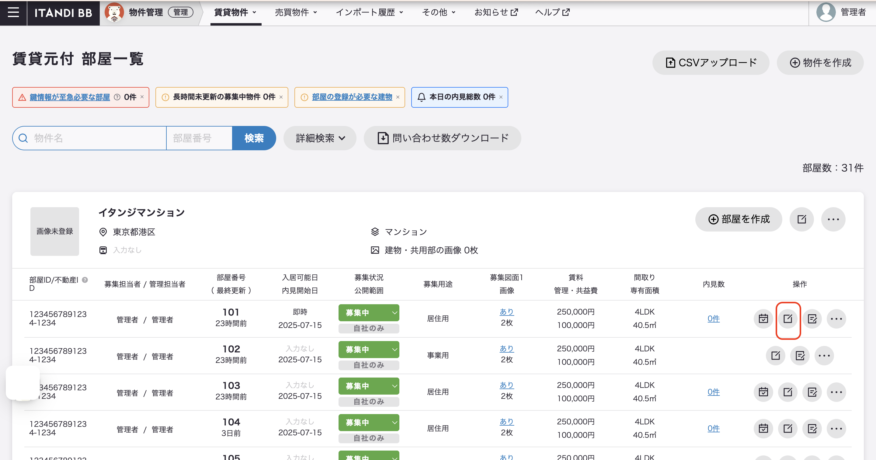Open the 売買物件 menu
The image size is (876, 460).
[296, 12]
